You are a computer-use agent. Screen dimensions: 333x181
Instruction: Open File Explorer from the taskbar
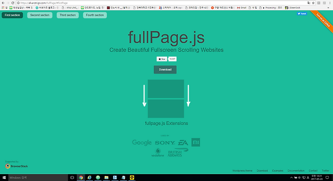click(106, 178)
